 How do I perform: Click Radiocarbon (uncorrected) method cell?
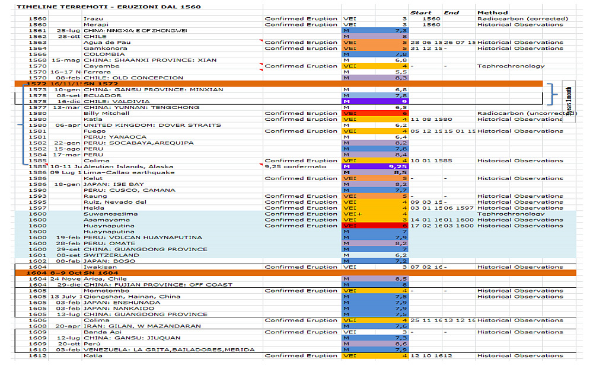527,113
